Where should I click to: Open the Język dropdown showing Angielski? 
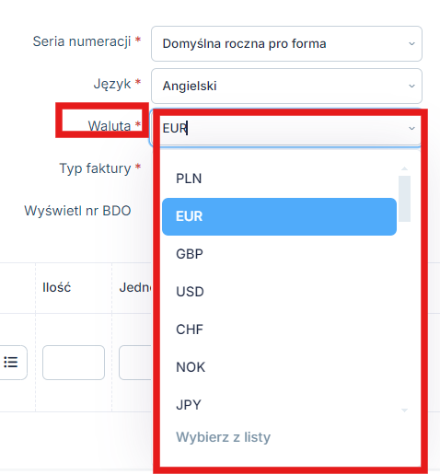286,86
